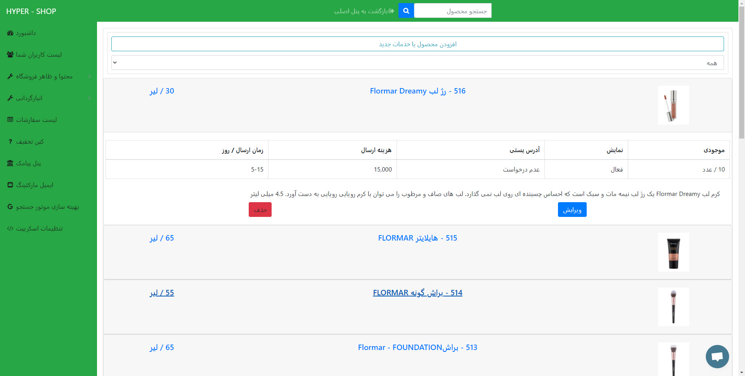The height and width of the screenshot is (376, 745).
Task: Open product 515 FLORMAR هایلایتر
Action: (418, 238)
